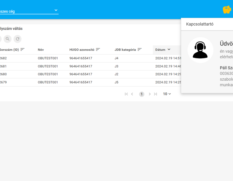Click date 2024.02.19 14:25 cell
233x181 pixels.
tap(168, 82)
